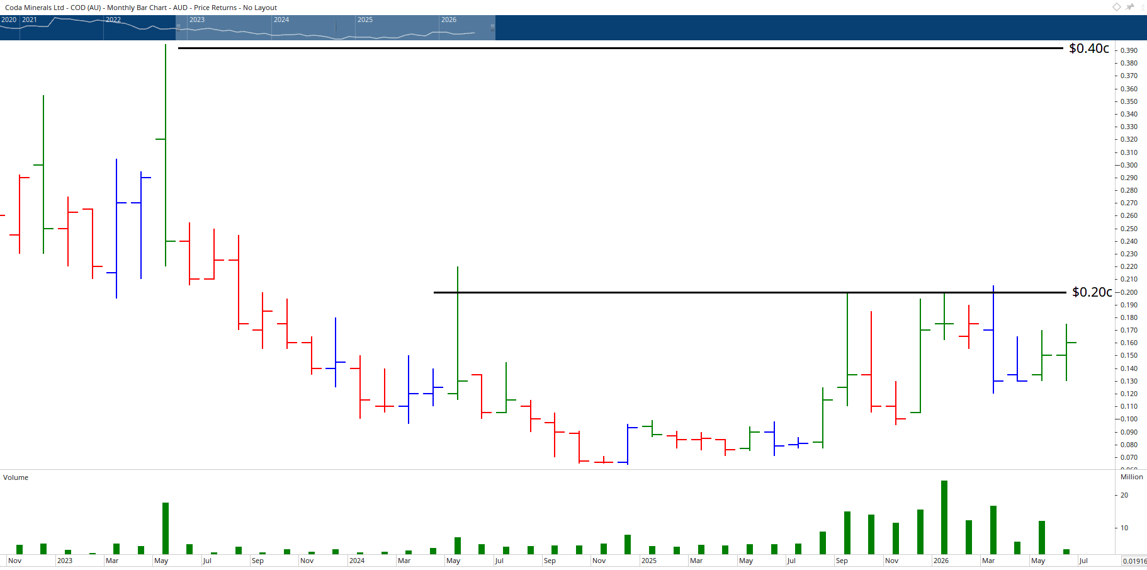Image resolution: width=1147 pixels, height=570 pixels.
Task: Click the volume axis label 10
Action: click(1124, 528)
